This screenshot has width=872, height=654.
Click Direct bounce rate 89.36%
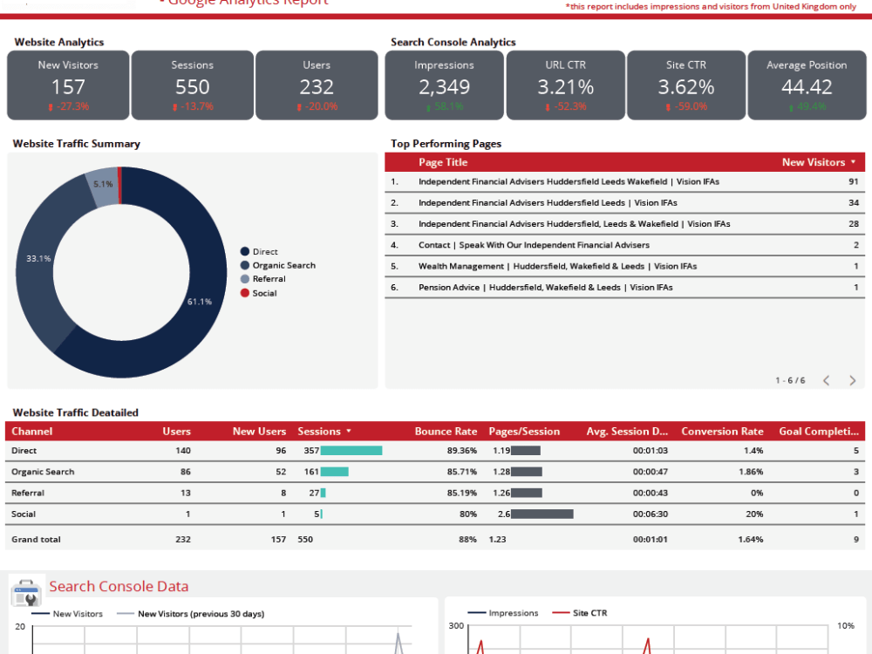point(461,451)
